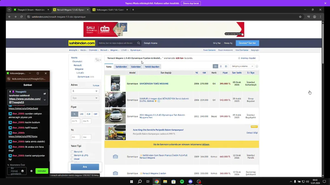Hide the pinned message in Kick chat
Viewport: 330px width, 185px height.
pos(45,94)
